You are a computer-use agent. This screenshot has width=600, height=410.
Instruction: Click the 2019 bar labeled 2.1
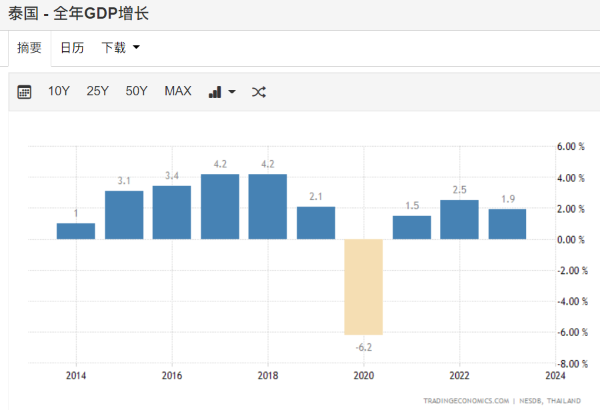(x=316, y=223)
